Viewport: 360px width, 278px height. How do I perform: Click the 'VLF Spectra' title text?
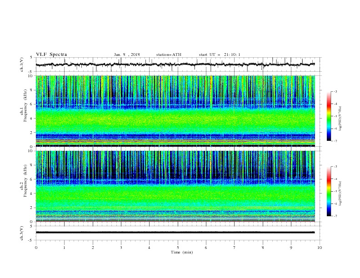(51, 55)
